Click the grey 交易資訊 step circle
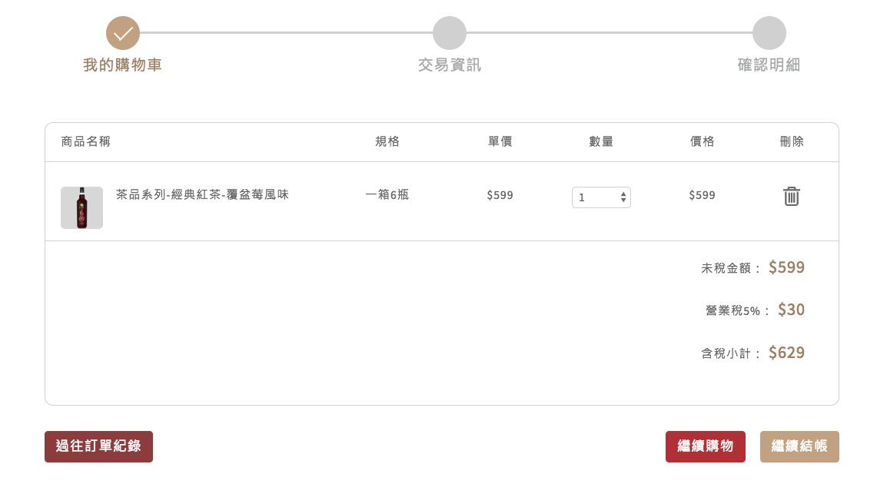Screen dimensions: 887x494 tap(450, 33)
